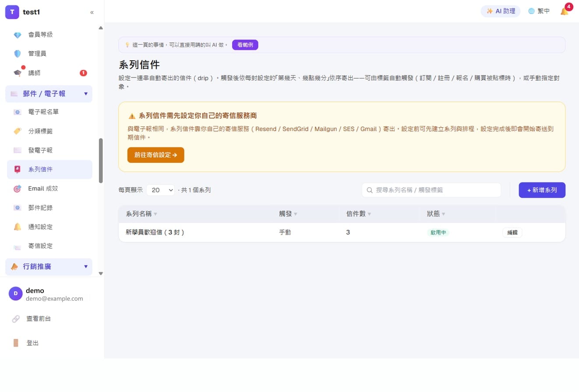Click the shield icon beside 管理員
Viewport: 579px width, 392px height.
tap(18, 54)
